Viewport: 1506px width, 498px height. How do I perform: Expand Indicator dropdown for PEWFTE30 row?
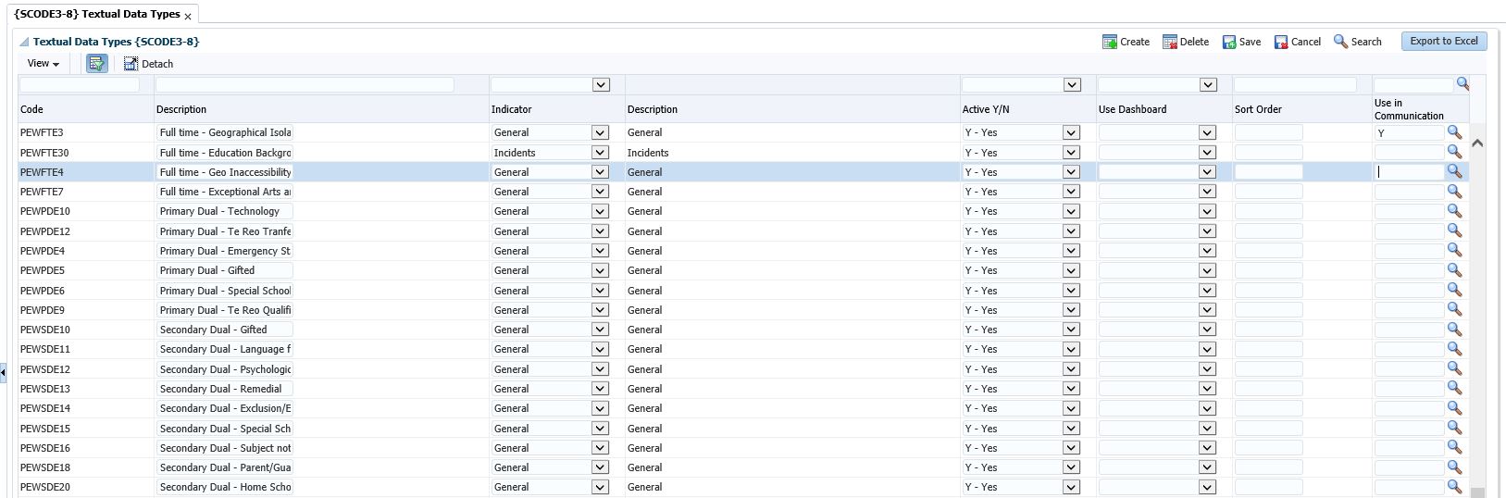pyautogui.click(x=600, y=153)
